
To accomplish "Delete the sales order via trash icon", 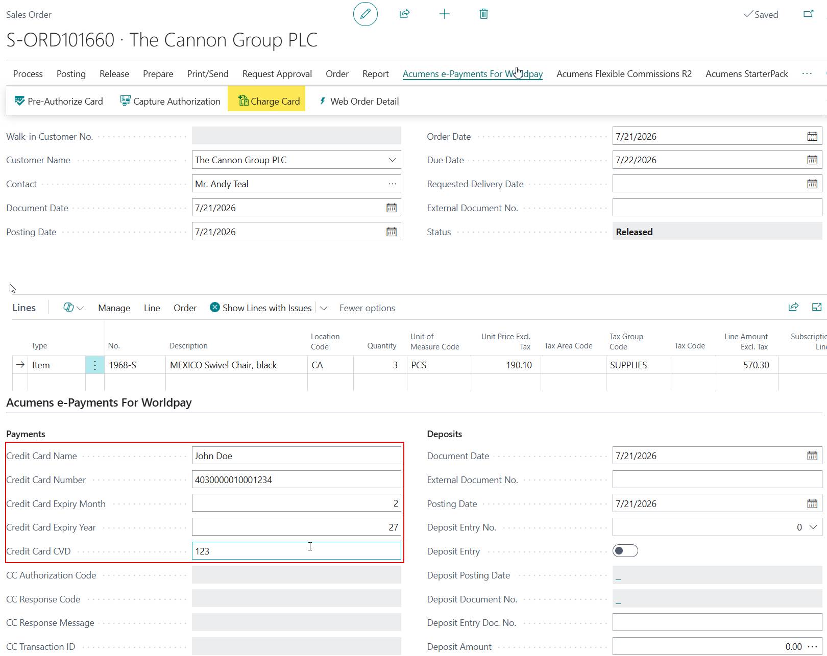I will pyautogui.click(x=484, y=14).
